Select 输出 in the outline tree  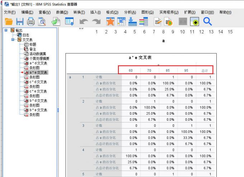click(x=19, y=30)
